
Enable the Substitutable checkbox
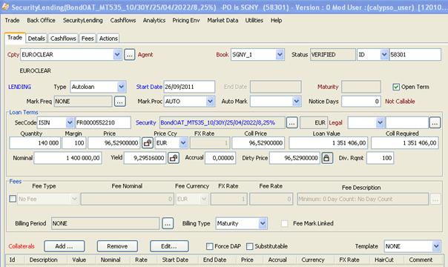(250, 246)
